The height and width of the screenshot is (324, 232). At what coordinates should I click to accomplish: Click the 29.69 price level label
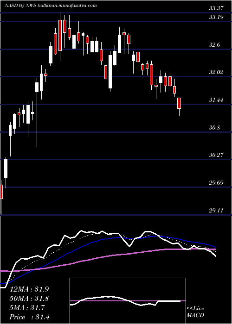pyautogui.click(x=216, y=183)
